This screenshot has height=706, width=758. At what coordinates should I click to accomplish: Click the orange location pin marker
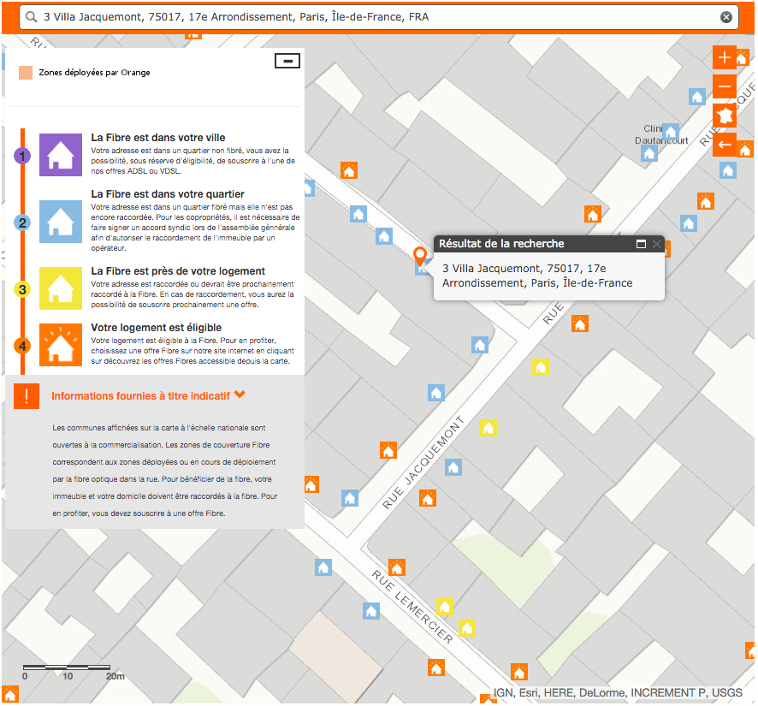[x=420, y=256]
